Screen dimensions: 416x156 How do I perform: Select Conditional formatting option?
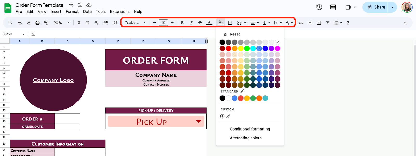[x=250, y=129]
